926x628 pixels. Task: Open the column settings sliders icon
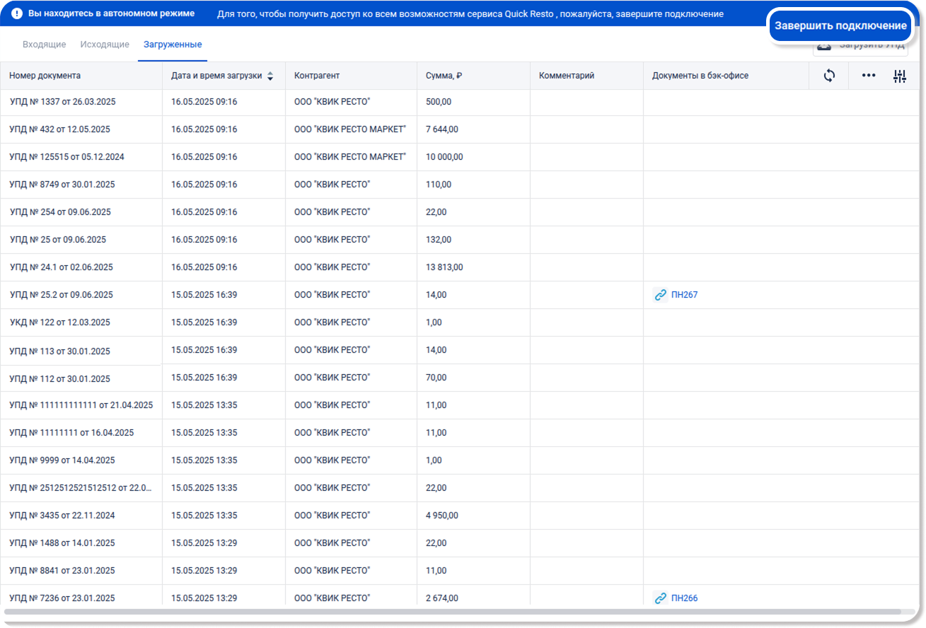coord(900,76)
